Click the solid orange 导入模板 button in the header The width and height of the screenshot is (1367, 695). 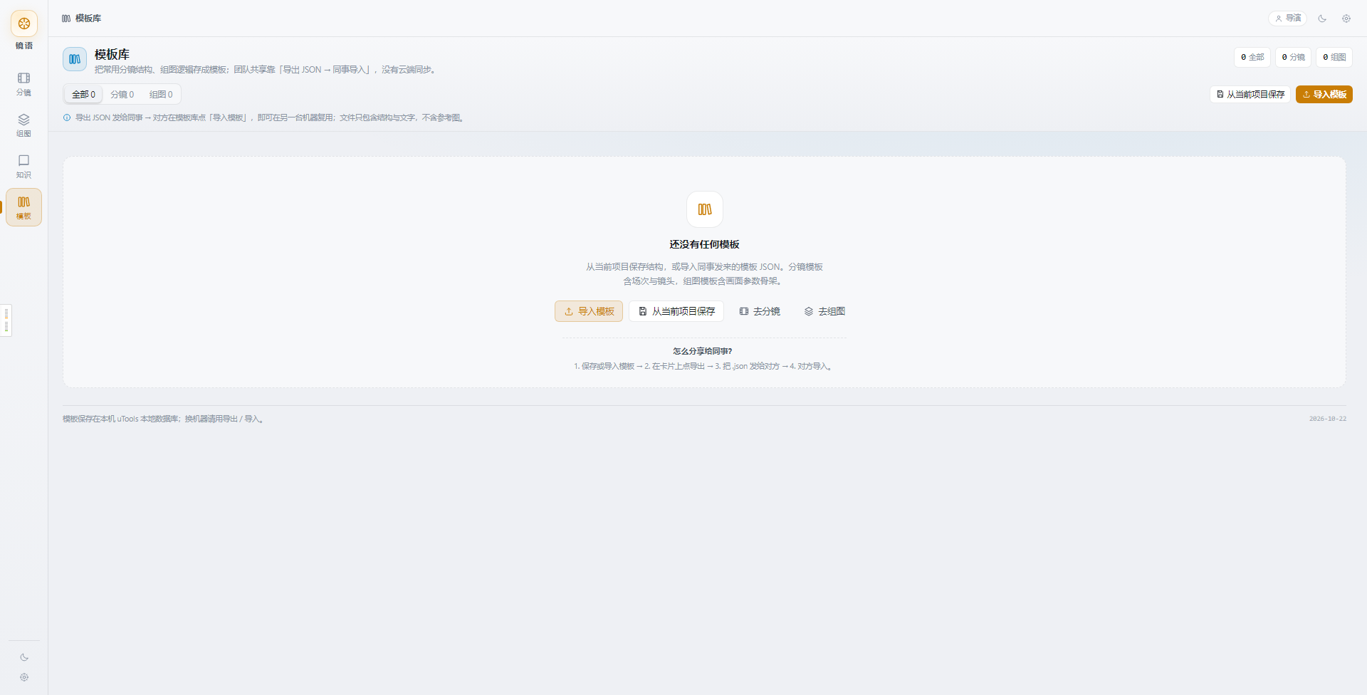pos(1324,94)
